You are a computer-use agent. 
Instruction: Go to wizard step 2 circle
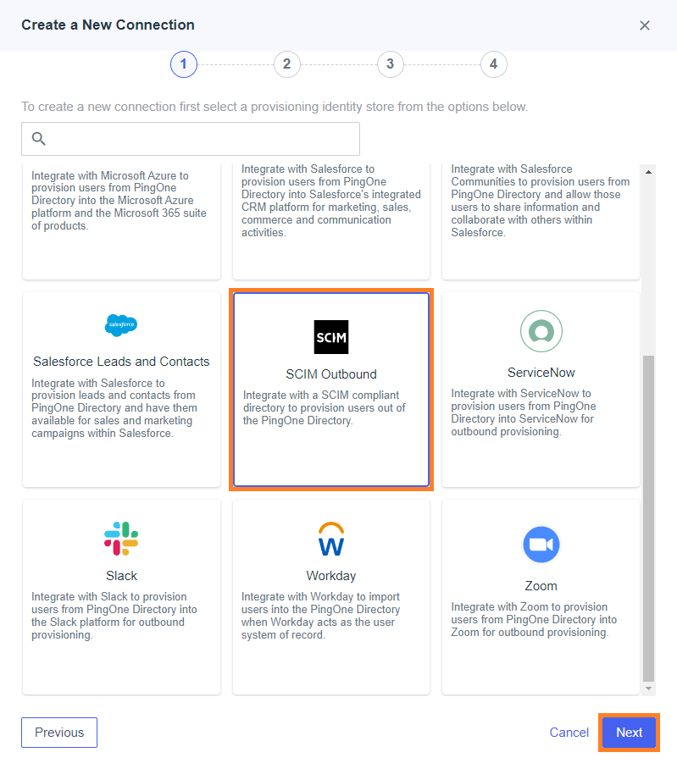pos(287,64)
